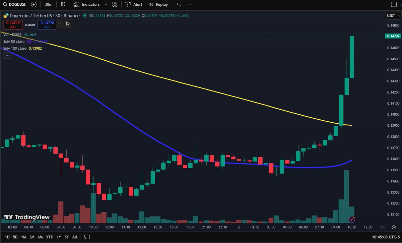
Task: Create a new Alert
Action: click(x=134, y=4)
